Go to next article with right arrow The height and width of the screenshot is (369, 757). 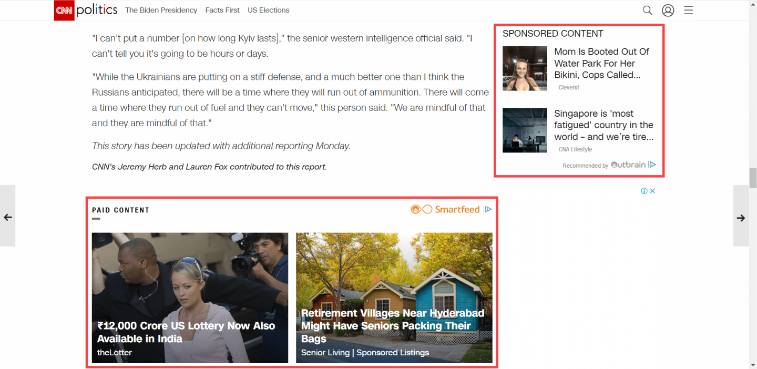click(x=741, y=218)
